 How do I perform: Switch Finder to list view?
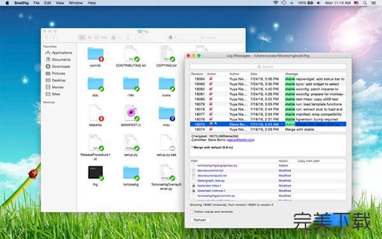[x=89, y=38]
